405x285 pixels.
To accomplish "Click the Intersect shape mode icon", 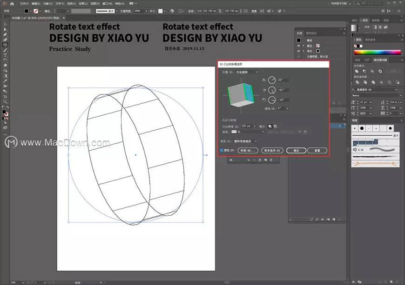I will (372, 71).
